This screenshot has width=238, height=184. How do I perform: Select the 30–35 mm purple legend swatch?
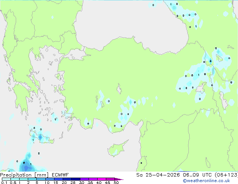84,179
